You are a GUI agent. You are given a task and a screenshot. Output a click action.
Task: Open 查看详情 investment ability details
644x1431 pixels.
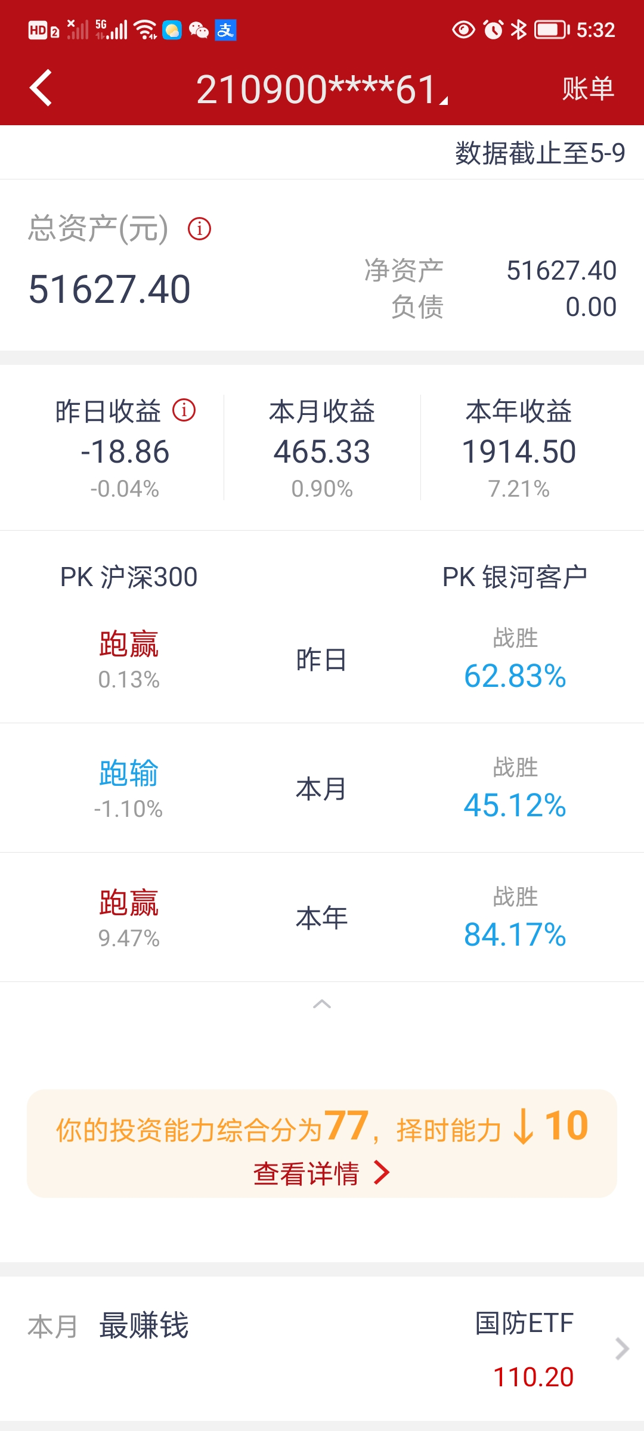tap(322, 1173)
